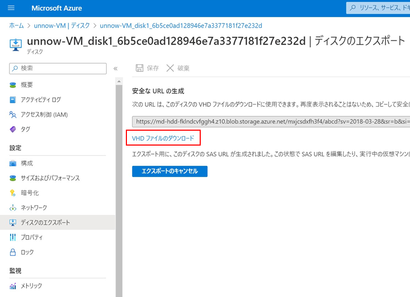The width and height of the screenshot is (410, 297).
Task: Click VHD ファイルのダウンロード link
Action: coord(163,138)
